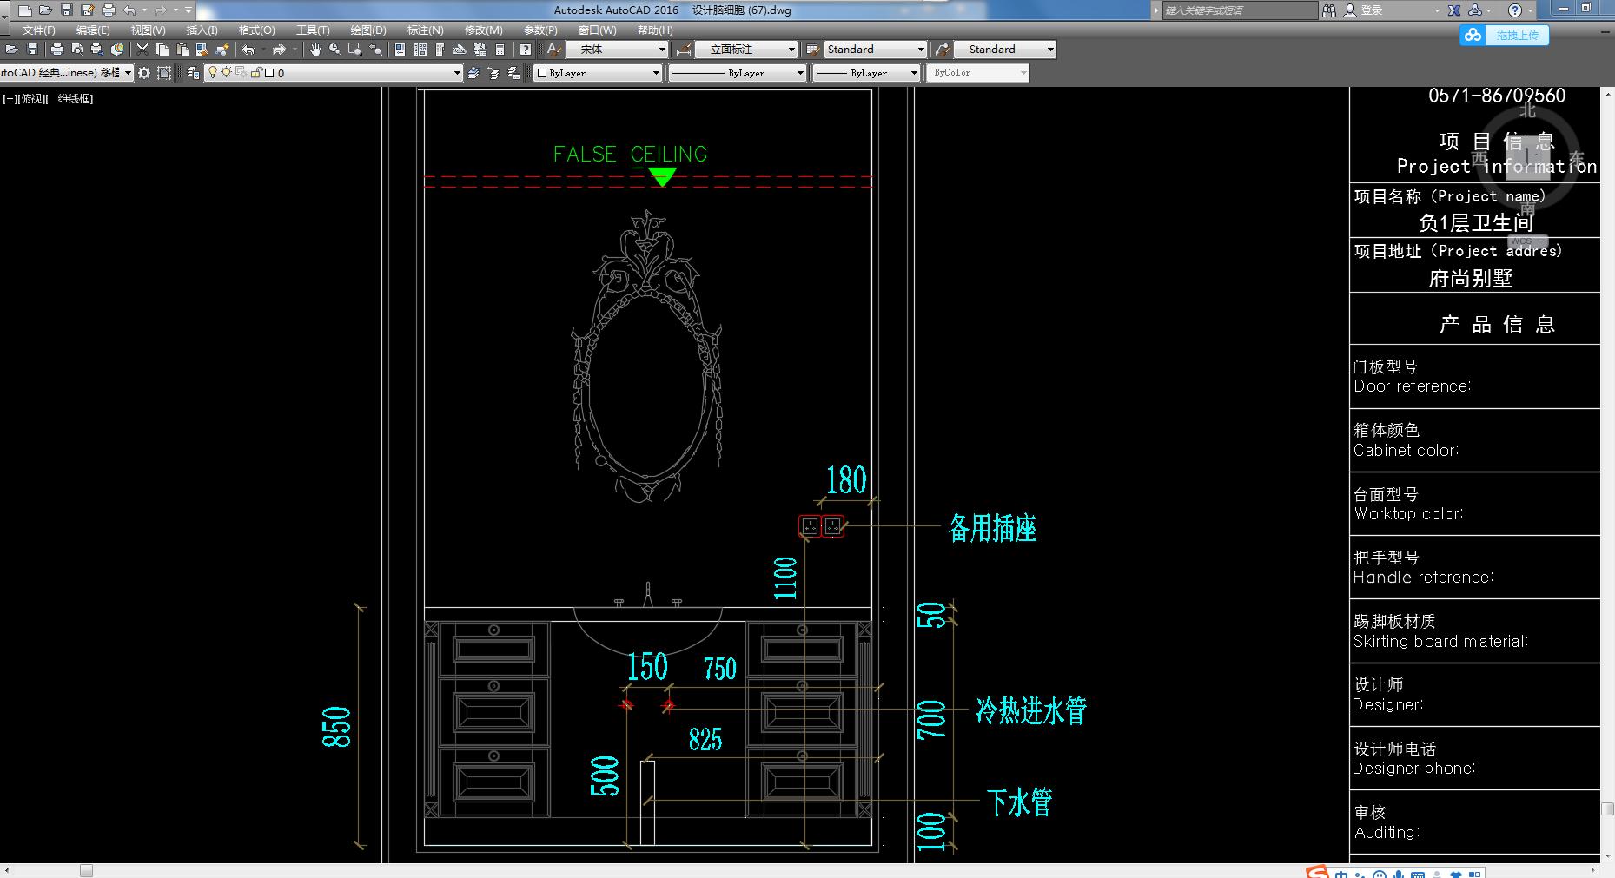Screen dimensions: 1615x878
Task: Open the Properties palette icon
Action: 400,50
